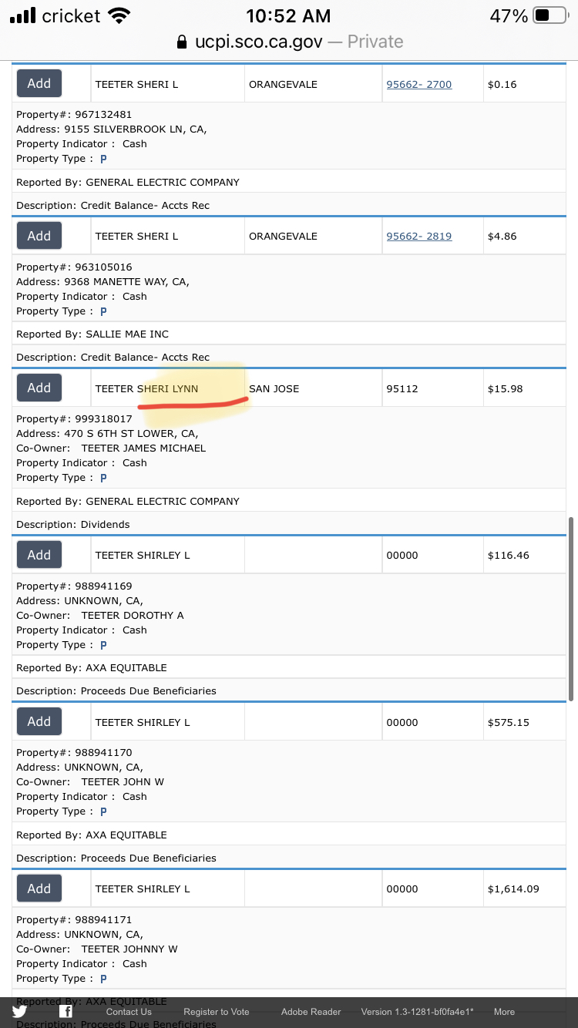Select co-owner TEETER JOHN W text
Screen dimensions: 578x1028
tap(123, 781)
